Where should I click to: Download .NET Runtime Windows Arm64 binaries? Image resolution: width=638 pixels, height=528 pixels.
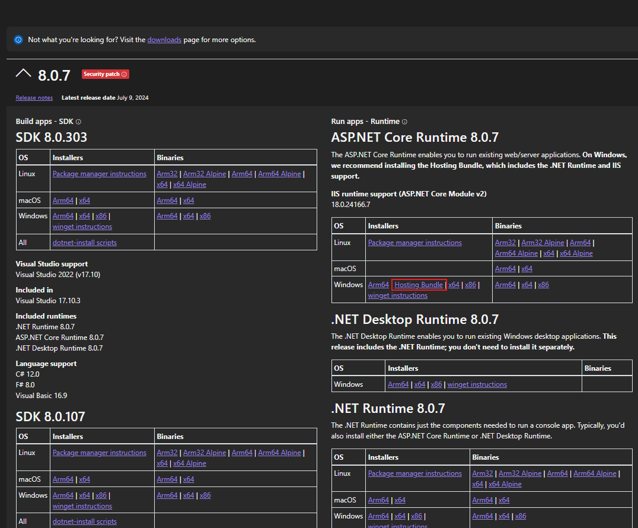coord(483,516)
